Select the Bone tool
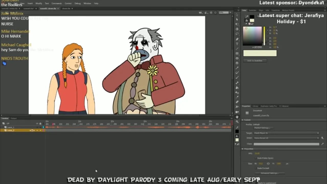This screenshot has height=184, width=327. 237,83
